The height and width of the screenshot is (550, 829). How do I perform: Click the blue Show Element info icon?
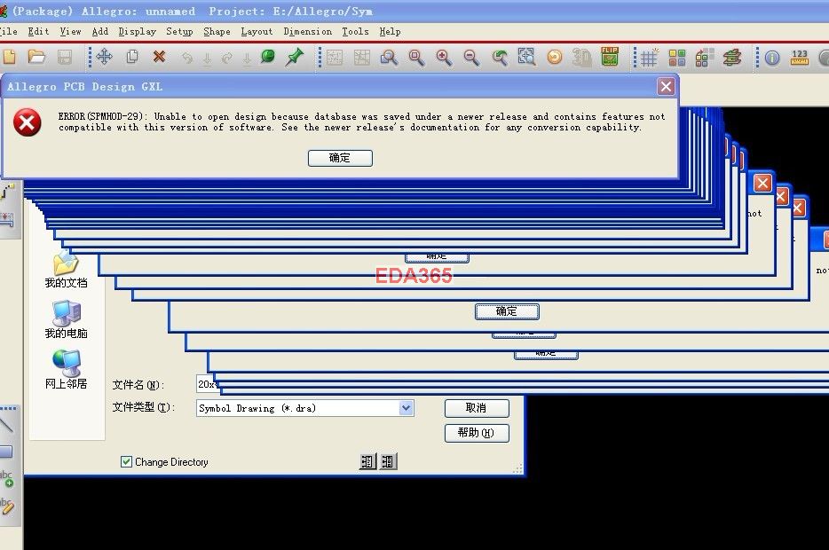pos(772,58)
